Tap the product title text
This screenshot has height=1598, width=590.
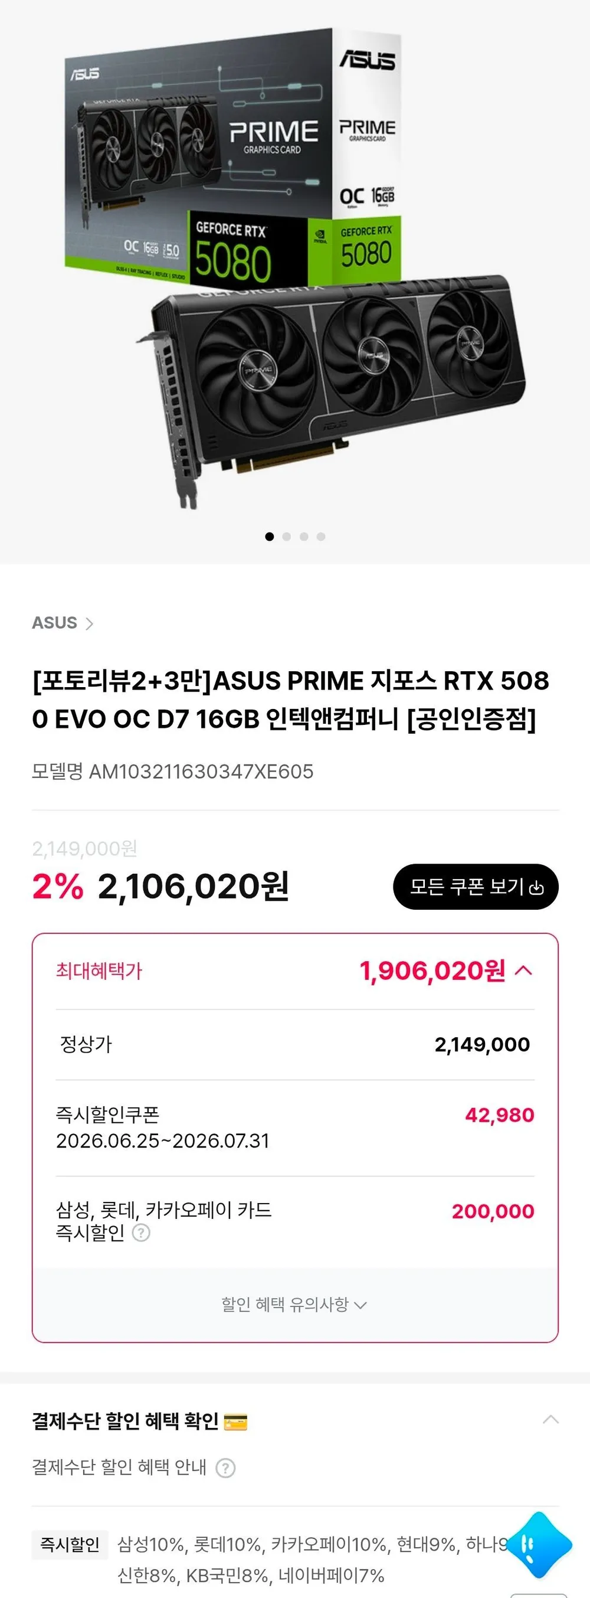(290, 700)
